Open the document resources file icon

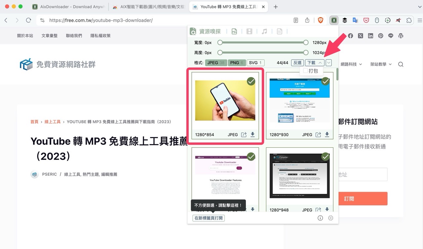[280, 31]
